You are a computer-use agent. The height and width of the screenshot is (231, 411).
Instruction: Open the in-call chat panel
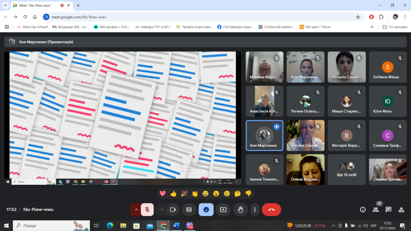click(x=388, y=209)
